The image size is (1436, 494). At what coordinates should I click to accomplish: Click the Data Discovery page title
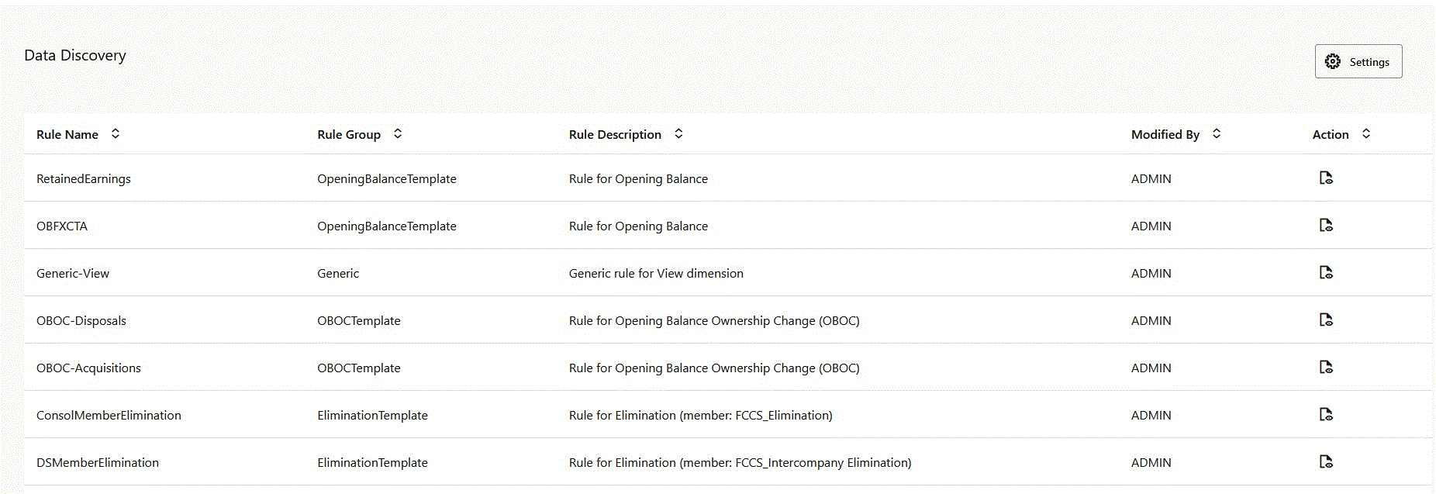[x=75, y=55]
